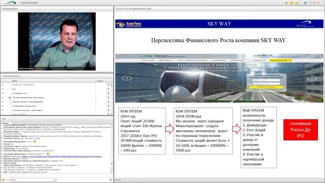Click the person icon in Наталья(Вит Красникова) row
This screenshot has height=183, width=325.
click(x=108, y=106)
